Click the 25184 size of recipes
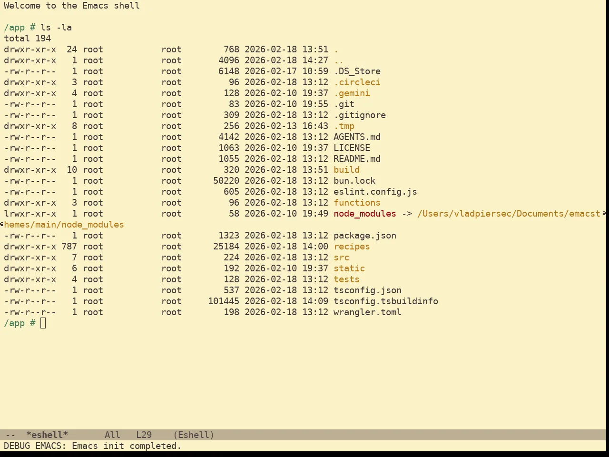The image size is (609, 457). click(226, 247)
